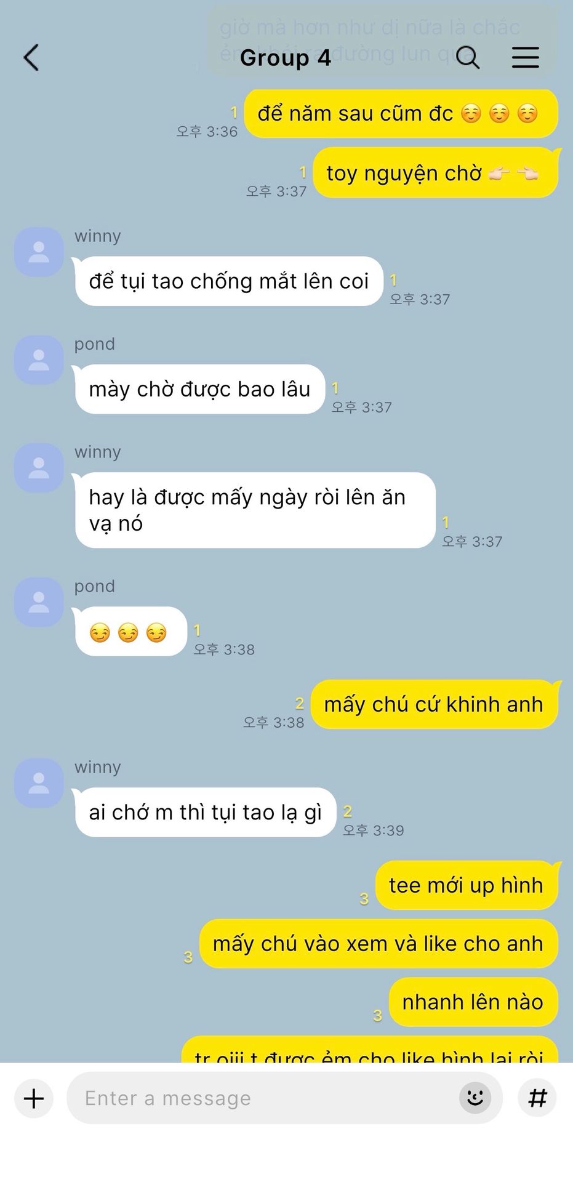Tap the 'tee mới up hình' message
573x1182 pixels.
click(x=467, y=885)
